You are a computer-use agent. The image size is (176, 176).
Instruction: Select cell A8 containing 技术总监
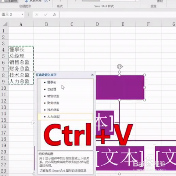click(x=21, y=75)
